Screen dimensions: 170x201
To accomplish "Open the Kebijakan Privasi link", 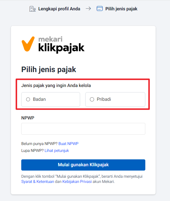I will (77, 181).
